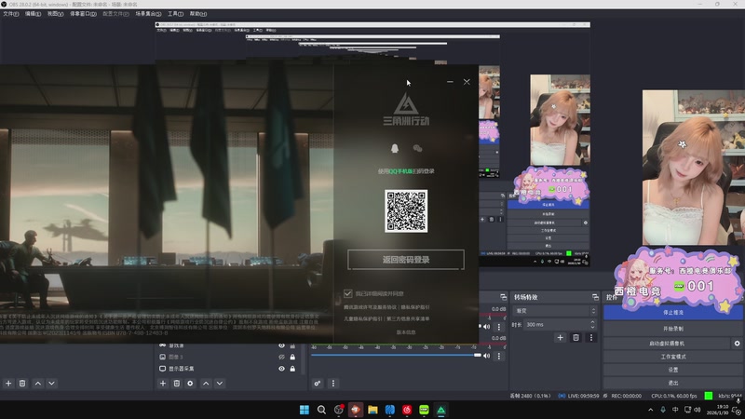Mute the channel beside the blue volume slider
745x419 pixels.
(486, 356)
